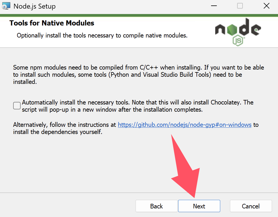278x217 pixels.
Task: Click the "Optionally install the tools" subtitle text
Action: (102, 36)
